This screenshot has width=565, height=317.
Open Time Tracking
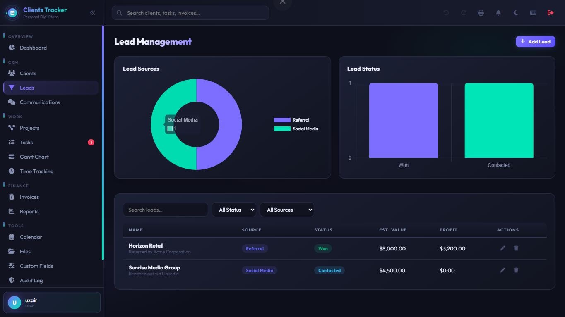[51, 172]
